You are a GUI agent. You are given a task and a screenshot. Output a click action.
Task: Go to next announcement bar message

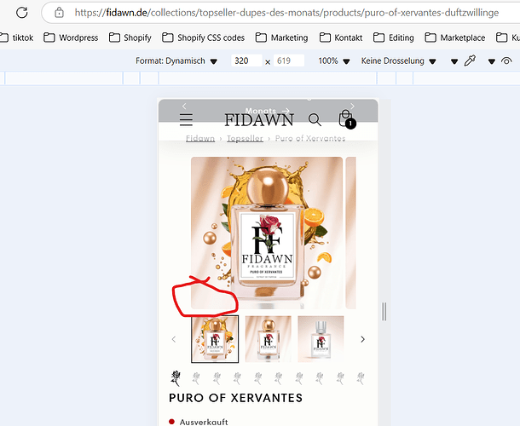tap(352, 106)
